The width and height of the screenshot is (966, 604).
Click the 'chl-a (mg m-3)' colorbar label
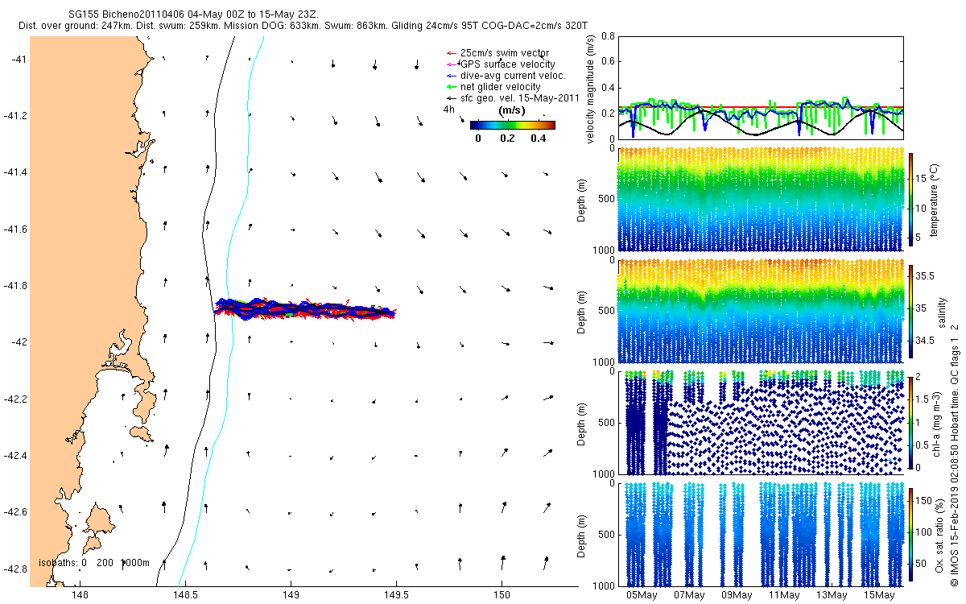[935, 423]
